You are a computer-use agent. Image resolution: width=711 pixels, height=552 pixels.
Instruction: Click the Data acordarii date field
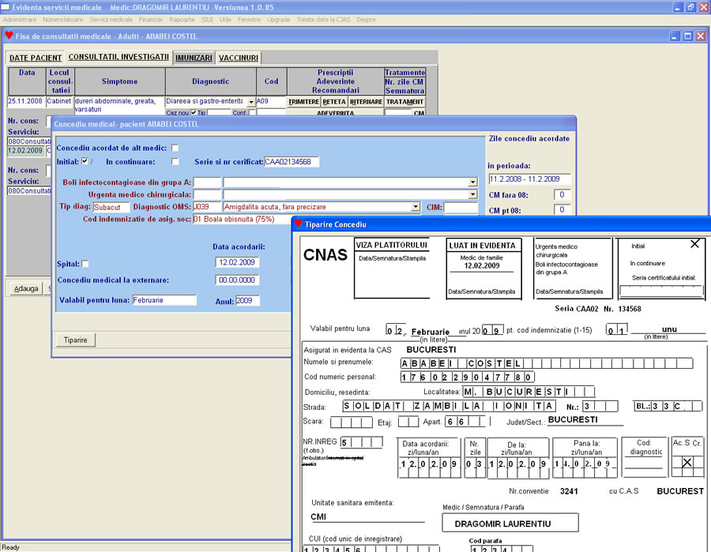click(237, 262)
